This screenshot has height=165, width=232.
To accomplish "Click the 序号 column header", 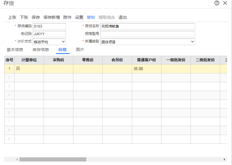I will [x=9, y=60].
